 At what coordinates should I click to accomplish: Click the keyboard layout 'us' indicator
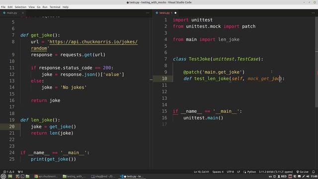click(270, 177)
